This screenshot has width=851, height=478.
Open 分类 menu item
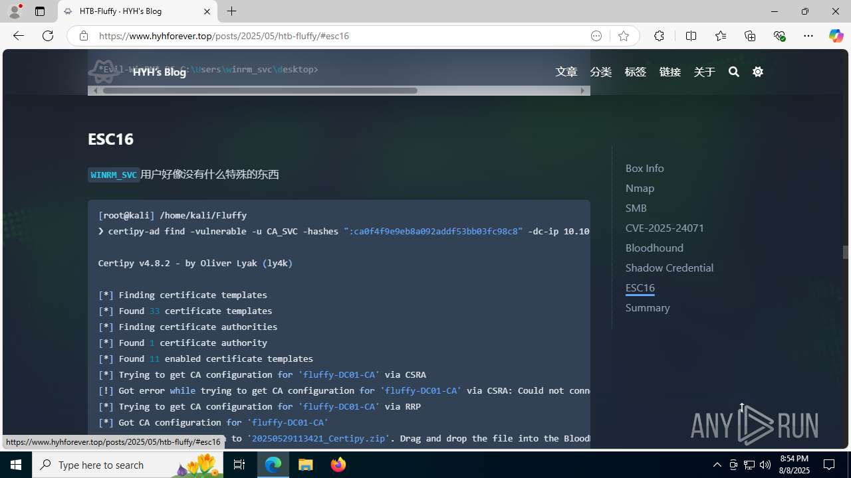tap(601, 72)
